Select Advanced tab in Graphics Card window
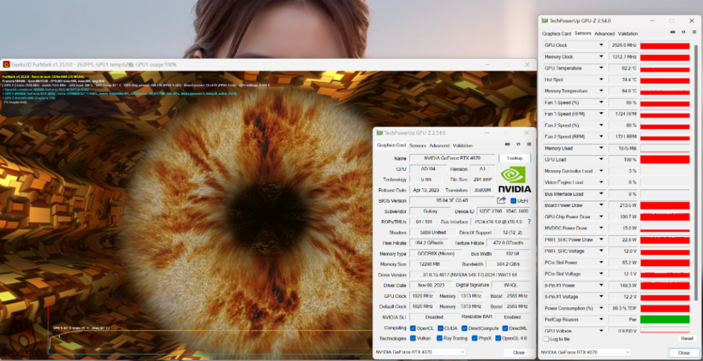This screenshot has width=703, height=361. (439, 146)
